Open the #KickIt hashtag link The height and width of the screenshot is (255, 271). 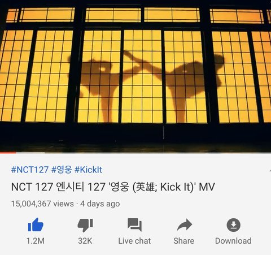pos(89,170)
